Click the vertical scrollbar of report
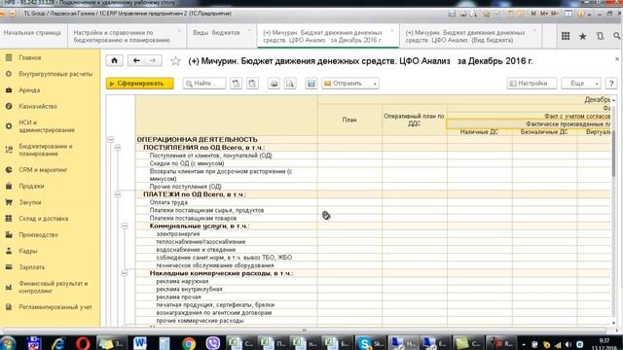 tap(614, 155)
